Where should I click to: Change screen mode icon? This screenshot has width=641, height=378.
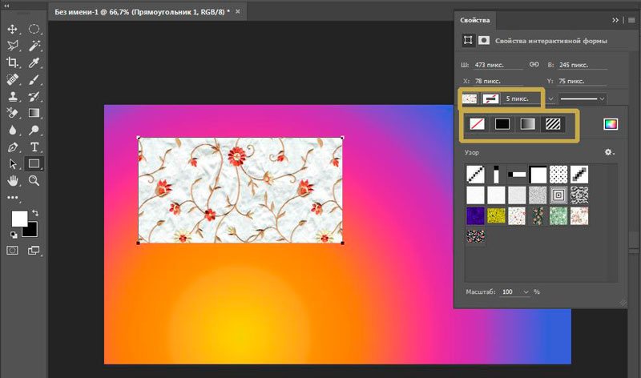34,250
